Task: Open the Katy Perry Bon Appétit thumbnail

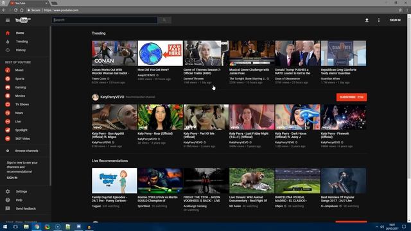Action: click(114, 117)
